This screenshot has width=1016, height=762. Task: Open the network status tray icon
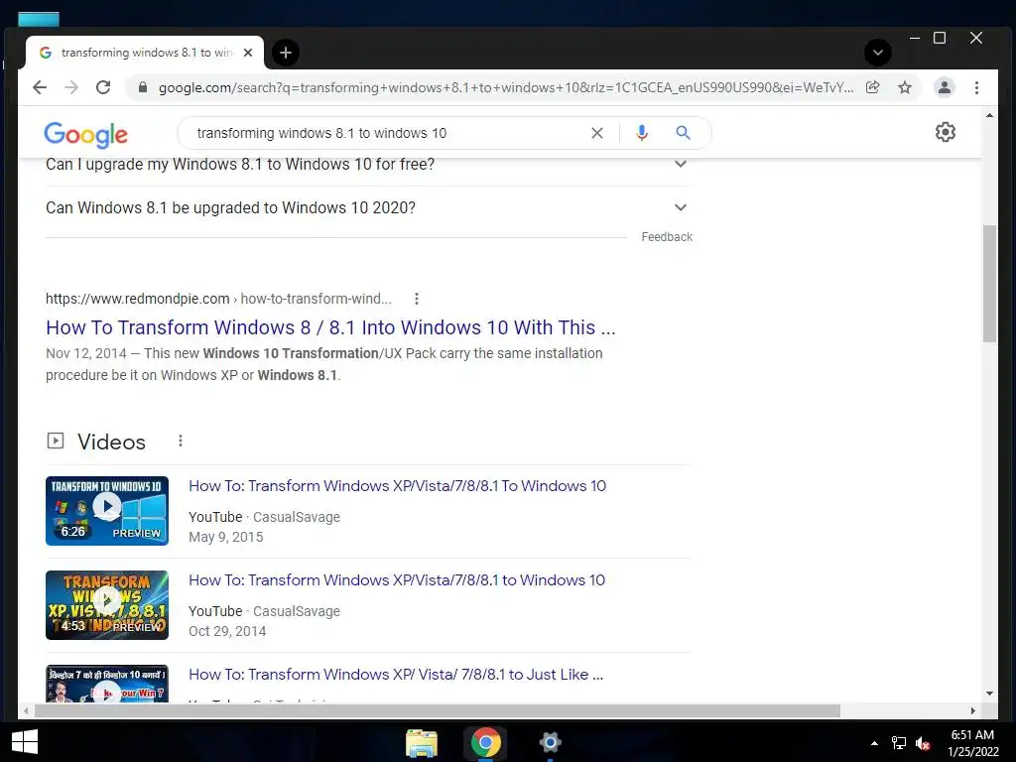click(x=898, y=743)
